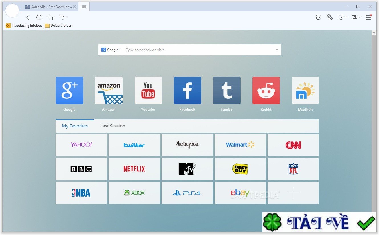Click the round user avatar
Image resolution: width=379 pixels, height=235 pixels.
point(12,11)
